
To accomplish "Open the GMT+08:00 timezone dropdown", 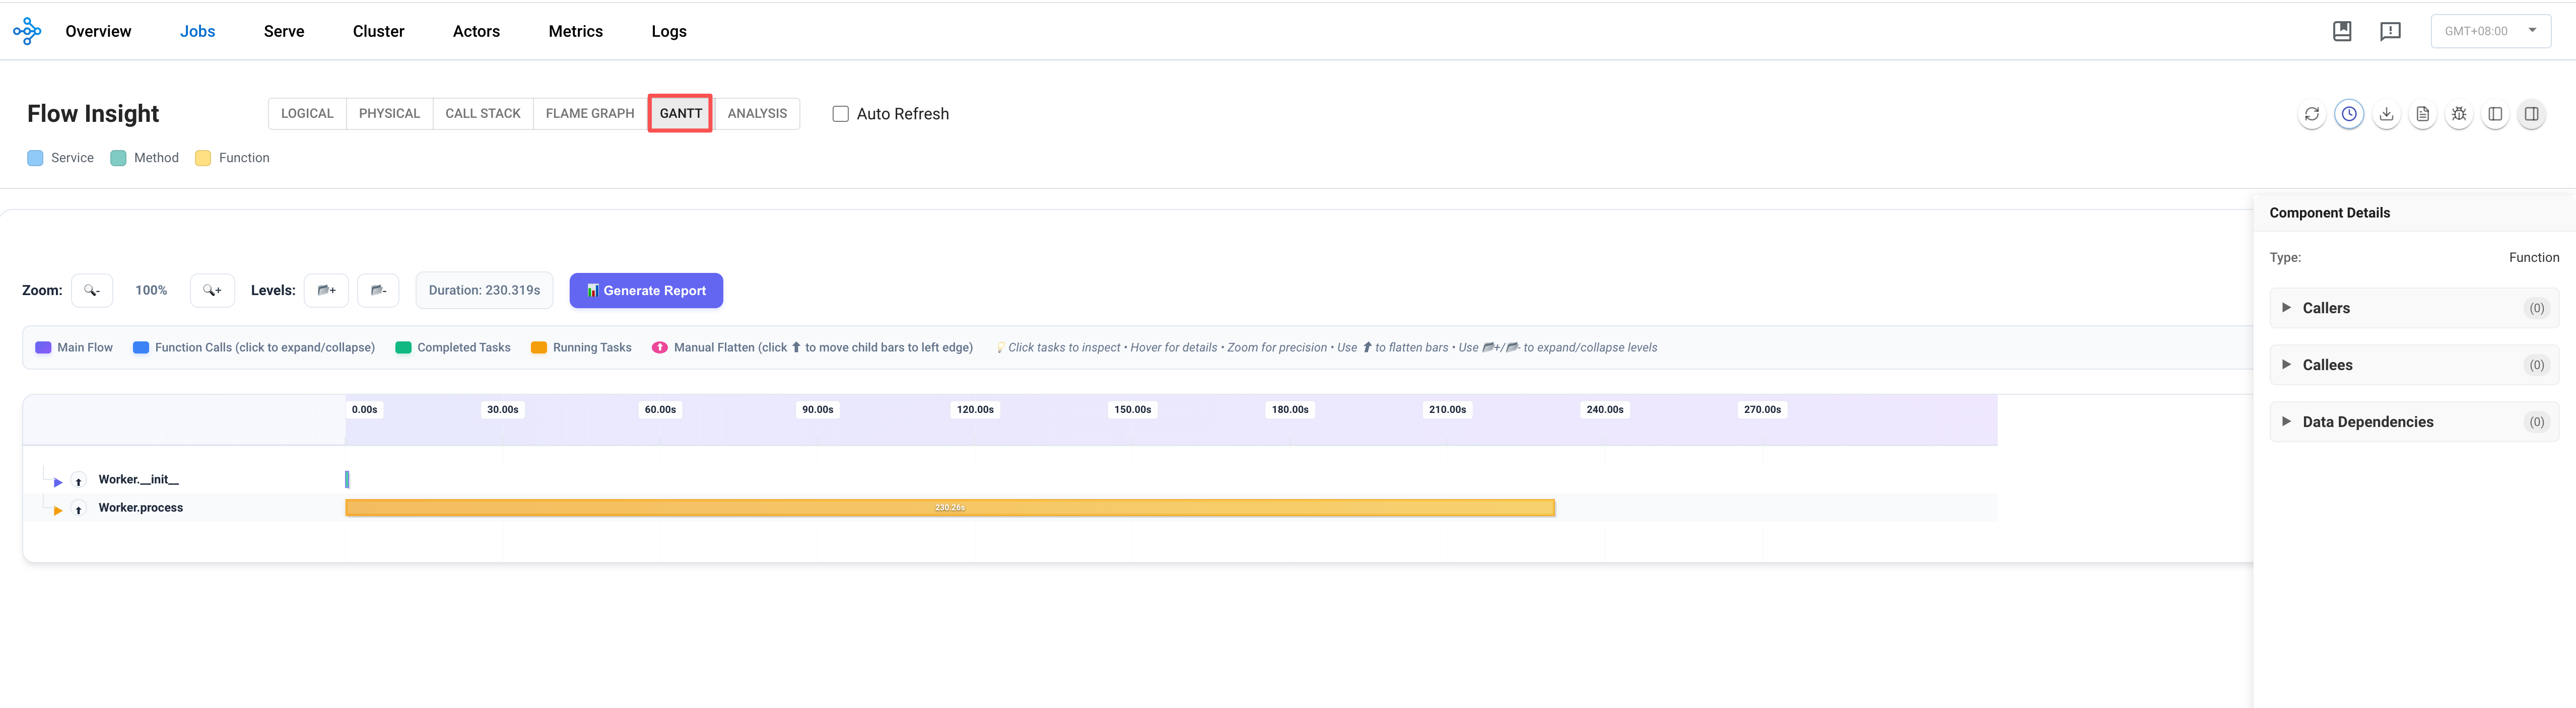I will click(x=2490, y=31).
